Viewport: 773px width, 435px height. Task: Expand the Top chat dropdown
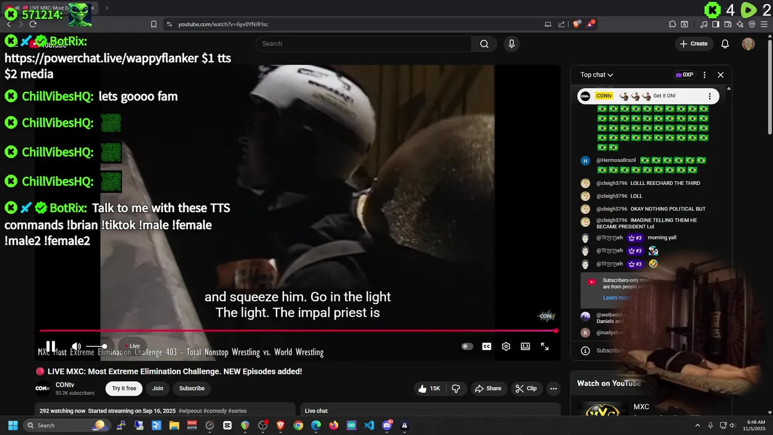point(597,75)
